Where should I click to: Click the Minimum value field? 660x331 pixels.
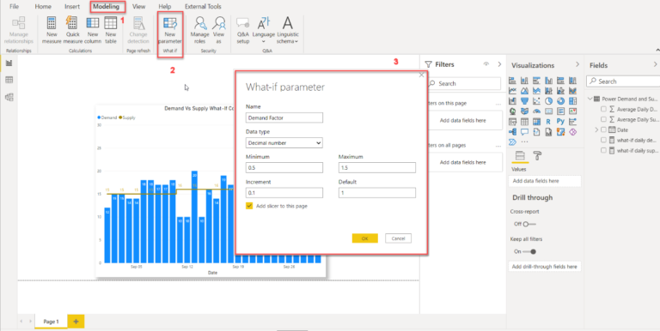284,167
